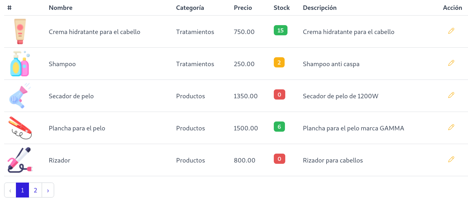Click the green stock badge showing 15
The height and width of the screenshot is (201, 468).
click(x=280, y=30)
